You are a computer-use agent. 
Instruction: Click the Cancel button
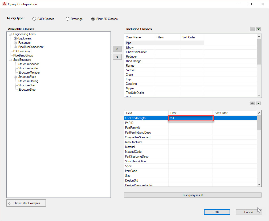[249, 212]
